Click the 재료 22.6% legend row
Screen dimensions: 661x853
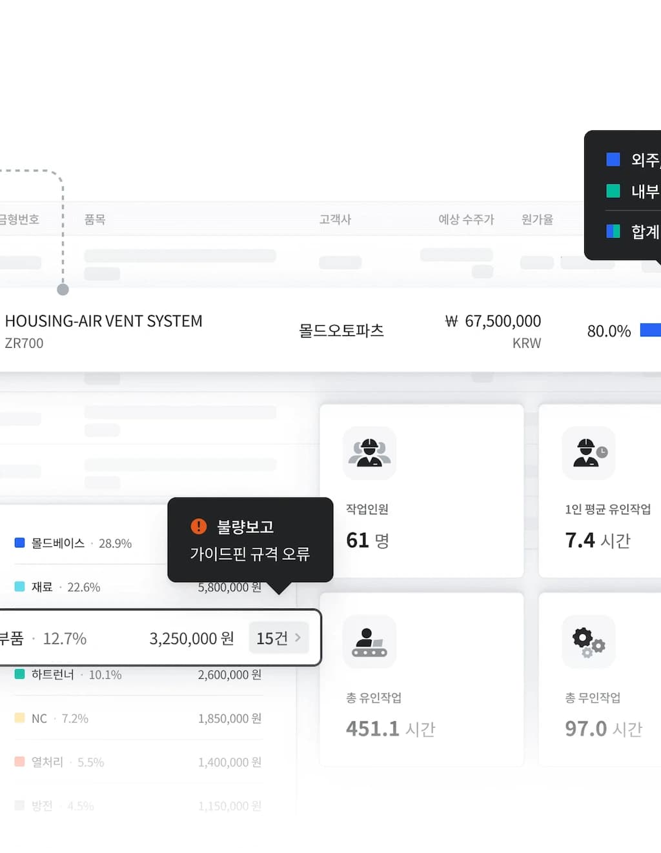pyautogui.click(x=57, y=587)
